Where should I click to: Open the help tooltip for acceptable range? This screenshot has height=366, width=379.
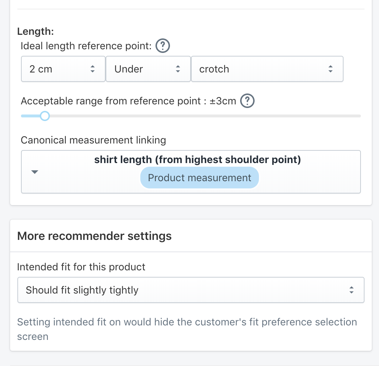point(247,101)
